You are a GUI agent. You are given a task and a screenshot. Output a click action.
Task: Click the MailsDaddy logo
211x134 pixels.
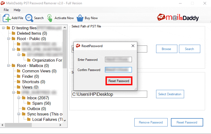pos(178,17)
